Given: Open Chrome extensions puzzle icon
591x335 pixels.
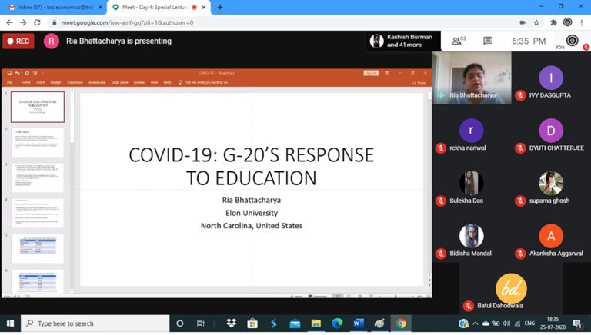Looking at the screenshot, I should coord(552,22).
